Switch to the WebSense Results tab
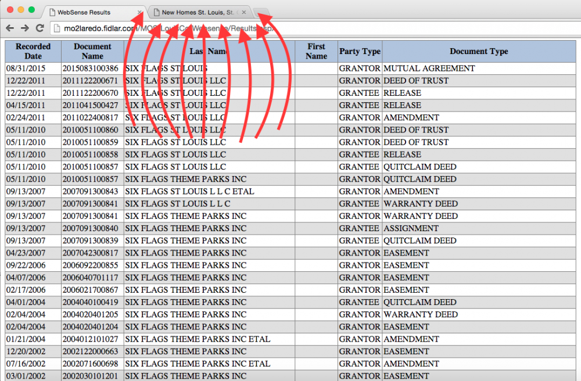 tap(84, 12)
